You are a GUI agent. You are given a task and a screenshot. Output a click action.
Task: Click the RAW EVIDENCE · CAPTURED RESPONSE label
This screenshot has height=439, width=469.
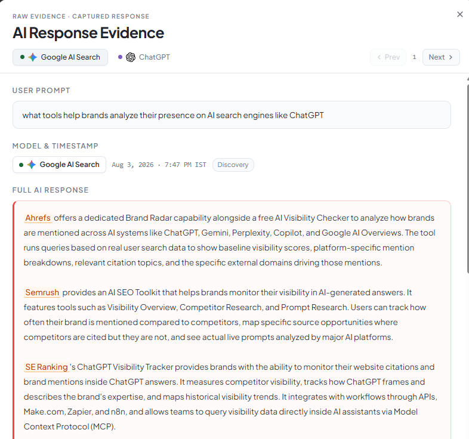81,17
